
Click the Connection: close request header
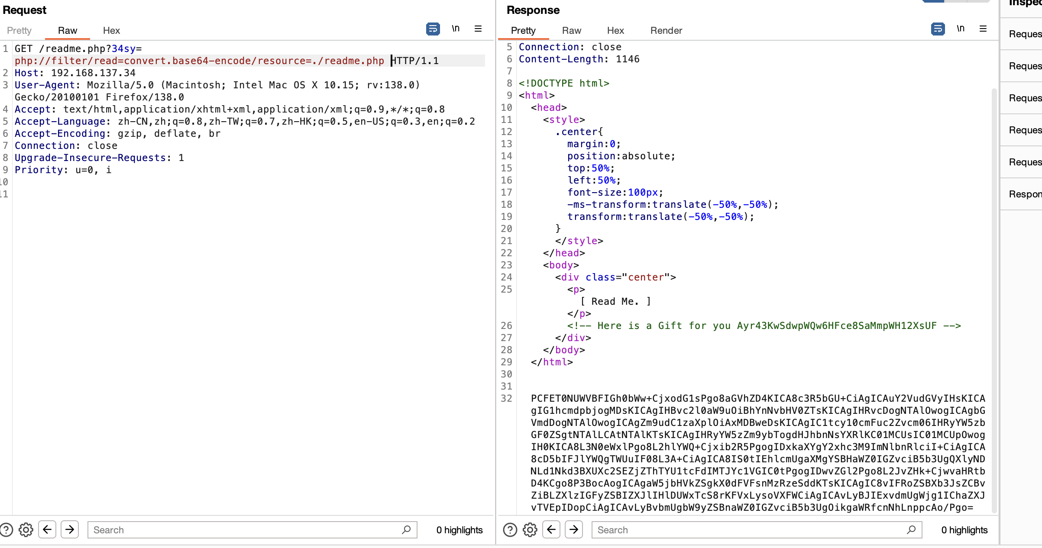point(66,145)
